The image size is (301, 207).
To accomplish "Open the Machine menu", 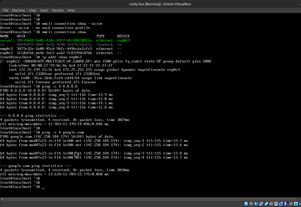I will pyautogui.click(x=19, y=10).
